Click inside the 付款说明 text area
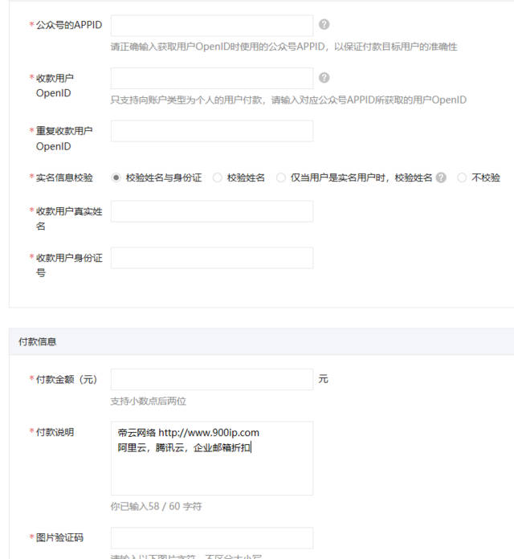 [212, 458]
